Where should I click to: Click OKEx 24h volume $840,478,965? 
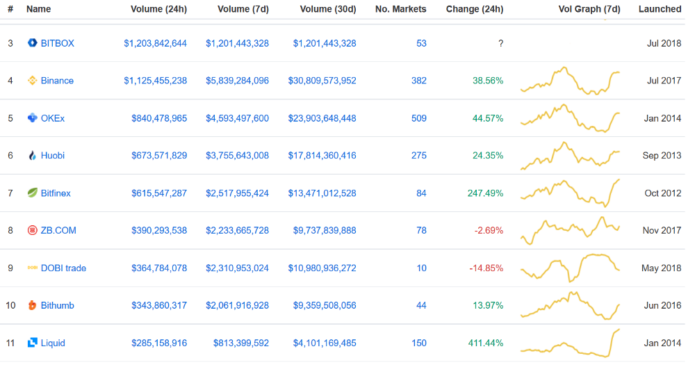click(x=158, y=118)
